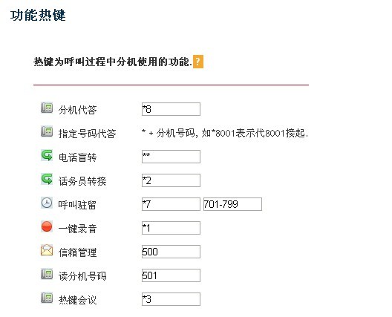Focus the 呼叫驻留 hotkey field containing *7
This screenshot has width=392, height=317.
click(x=171, y=204)
